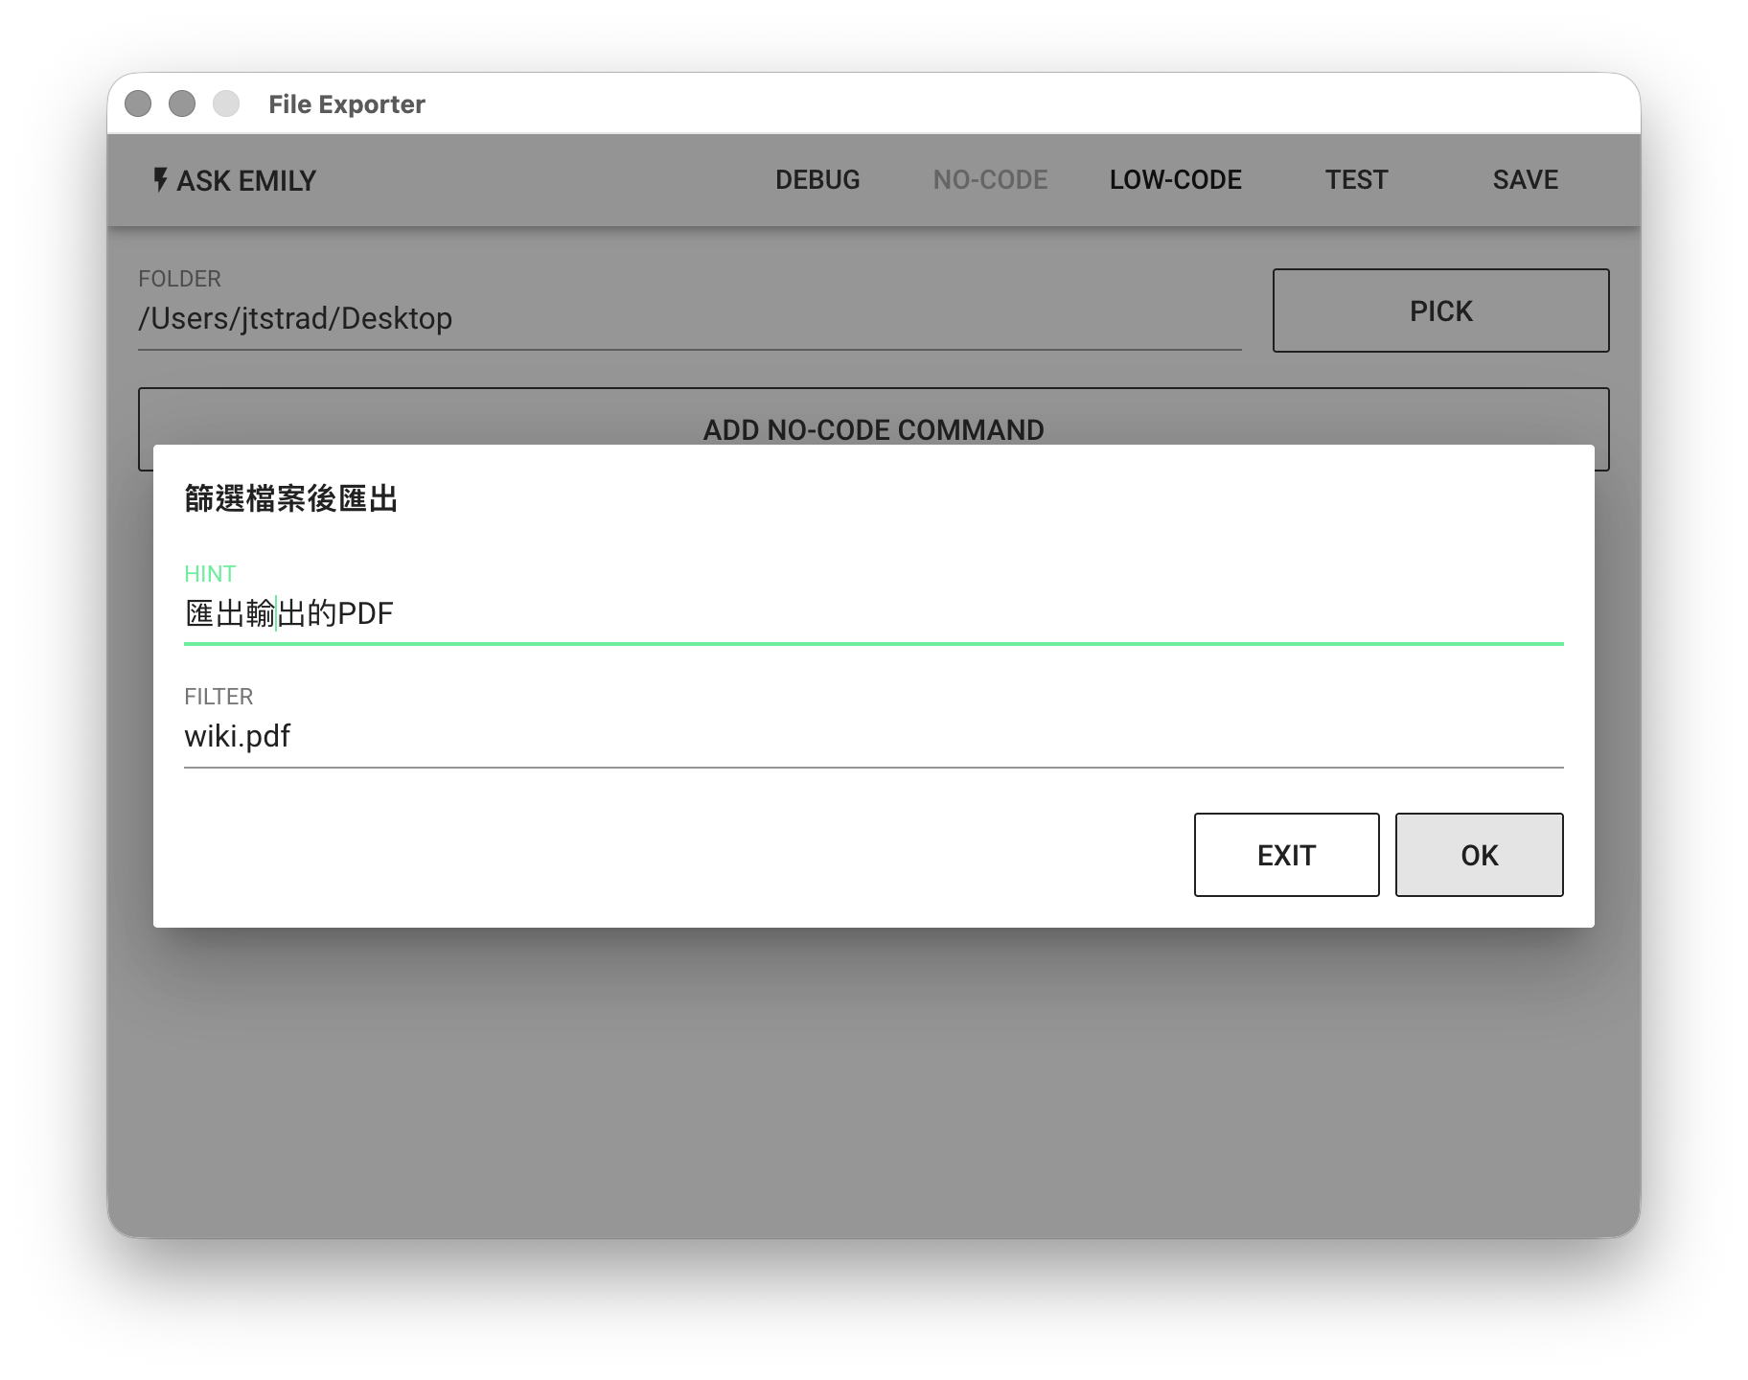This screenshot has width=1748, height=1380.
Task: Click the ADD NO-CODE COMMAND button
Action: (x=872, y=417)
